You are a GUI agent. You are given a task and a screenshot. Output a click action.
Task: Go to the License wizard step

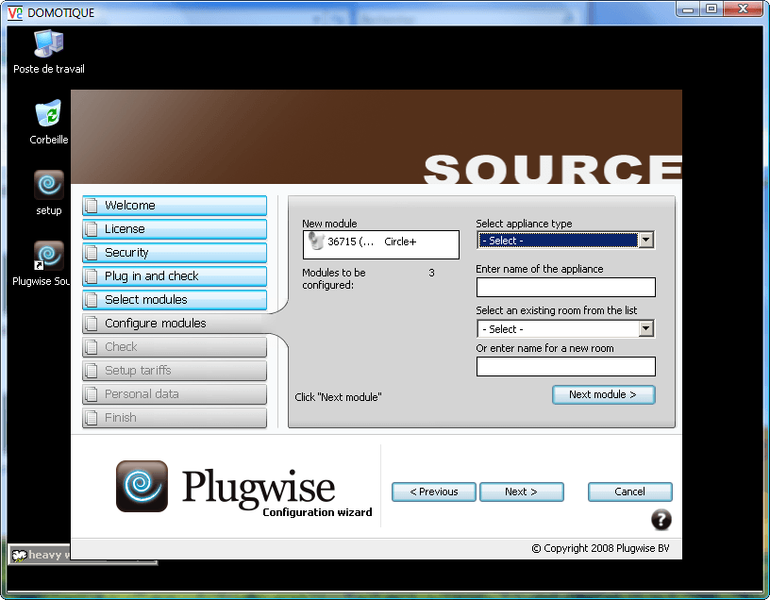coord(175,229)
